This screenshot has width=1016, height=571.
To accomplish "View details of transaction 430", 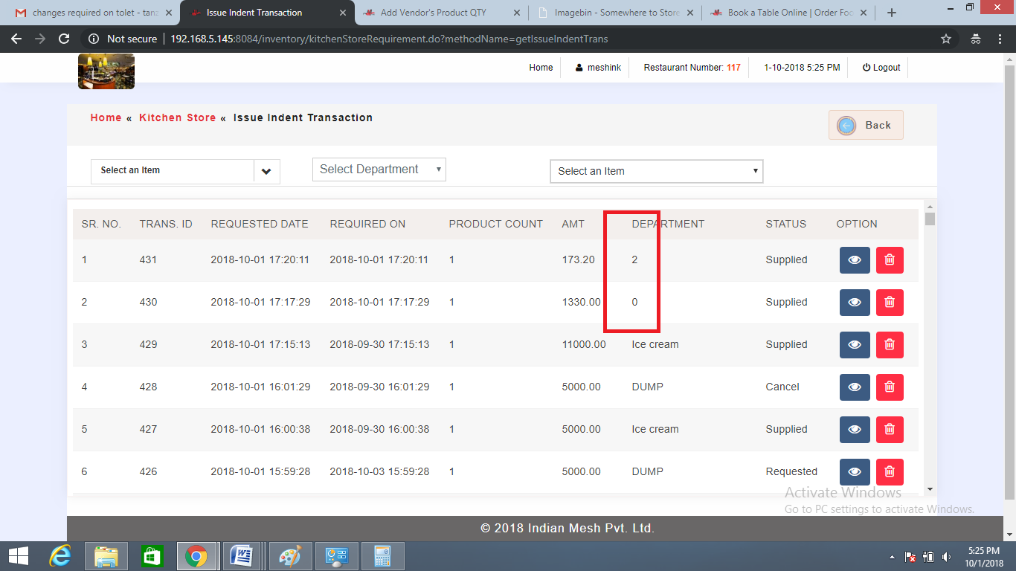I will click(855, 303).
